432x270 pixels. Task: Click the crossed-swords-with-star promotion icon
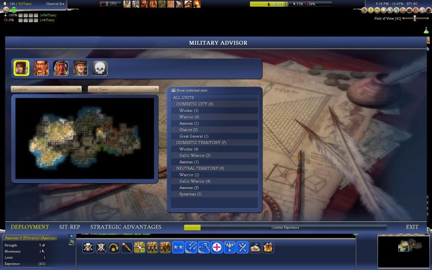243,247
